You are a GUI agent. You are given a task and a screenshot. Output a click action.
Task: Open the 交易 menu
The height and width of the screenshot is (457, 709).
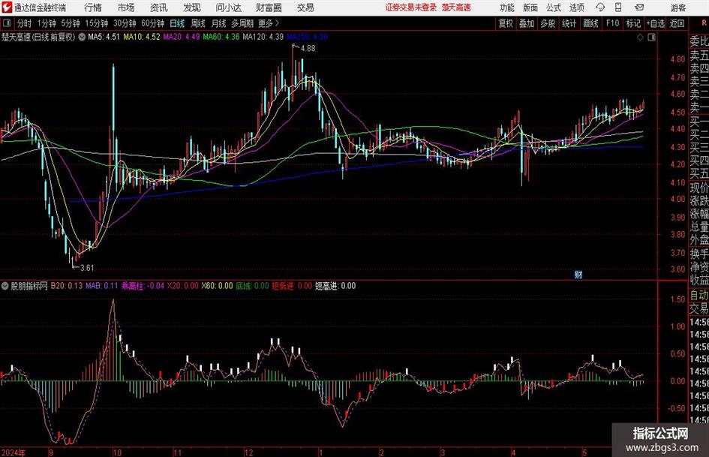click(305, 8)
